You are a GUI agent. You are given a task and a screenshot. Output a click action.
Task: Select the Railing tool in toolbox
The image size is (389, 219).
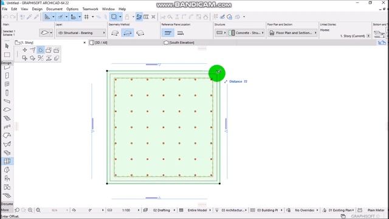[x=7, y=127]
